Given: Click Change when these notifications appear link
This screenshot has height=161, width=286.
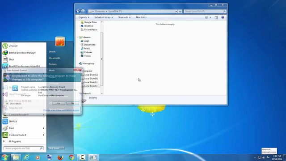Looking at the screenshot, I should pyautogui.click(x=61, y=110).
